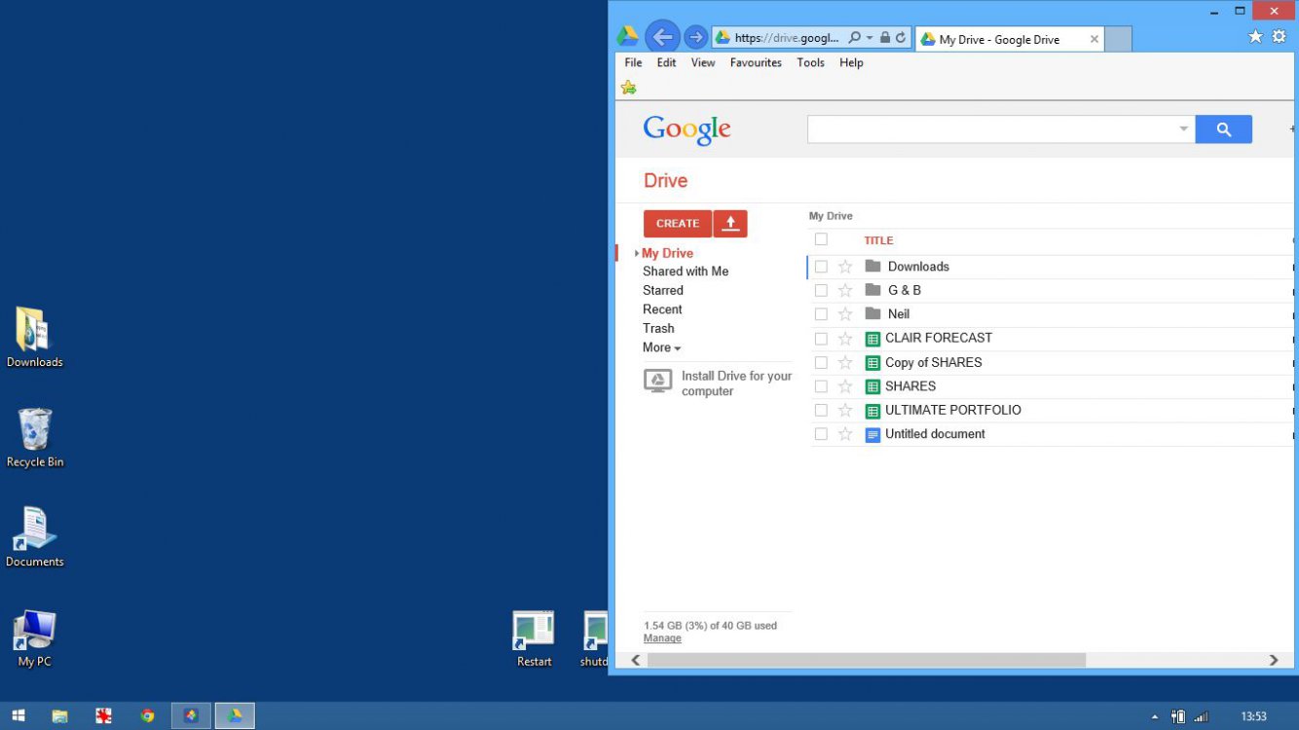Open the Help menu
Screen dimensions: 1299x730
851,62
